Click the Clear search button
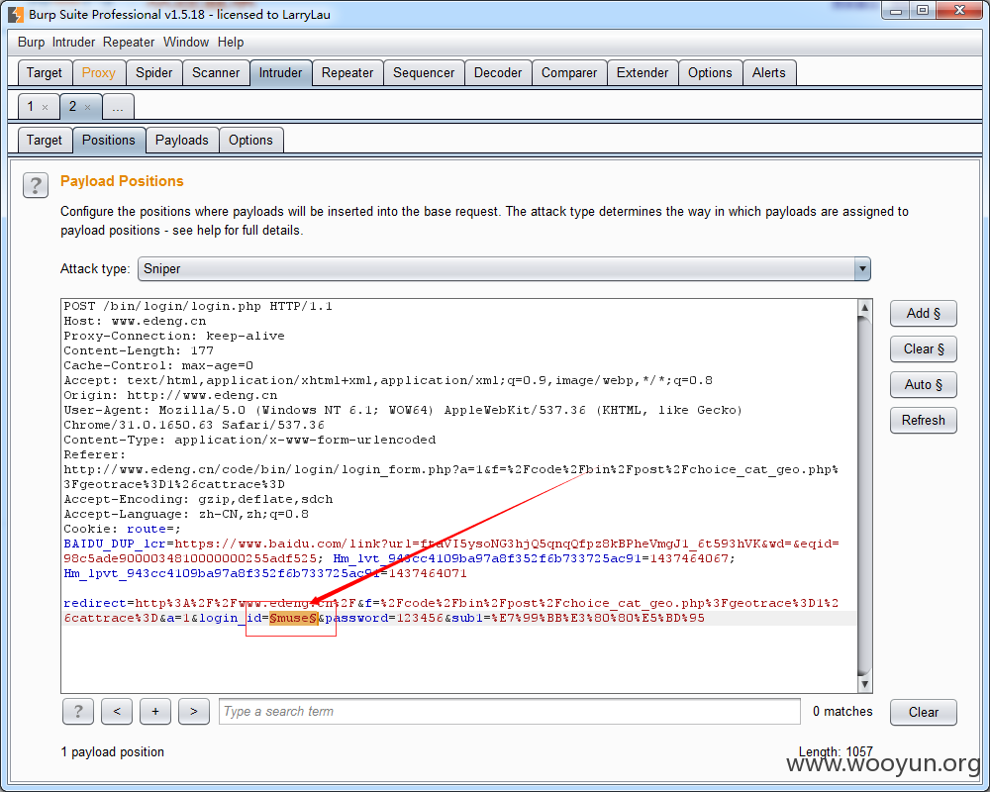 pos(923,712)
